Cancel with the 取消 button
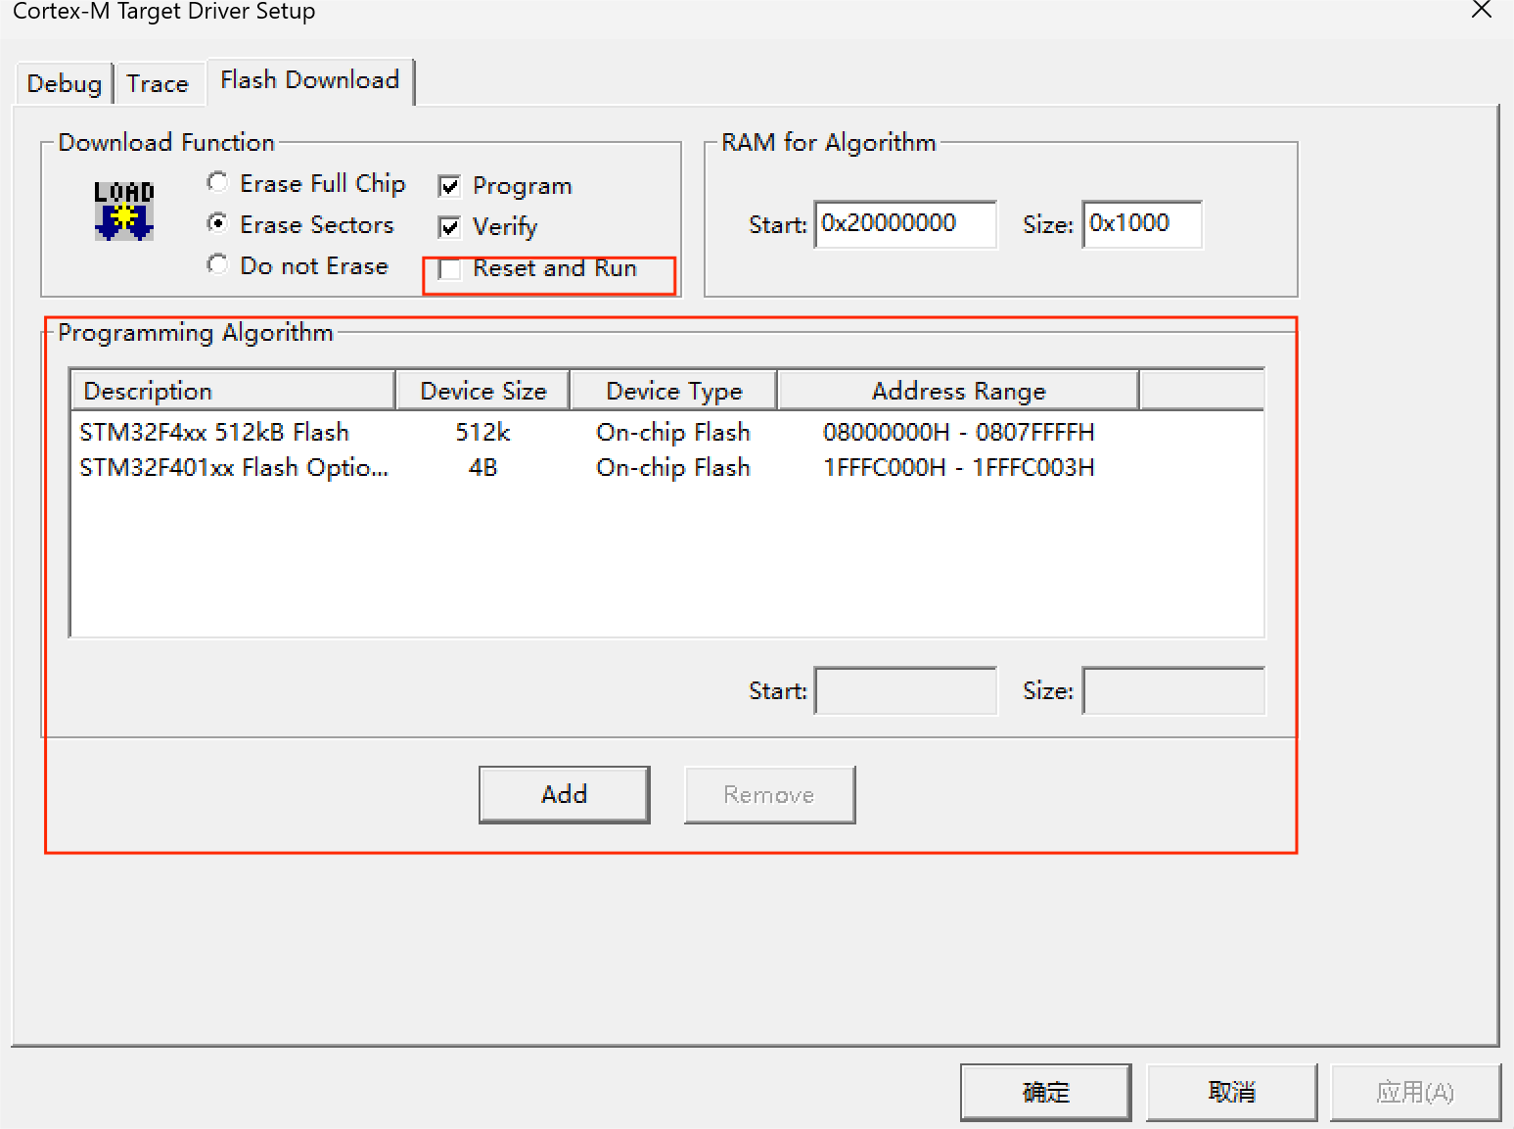 (x=1231, y=1092)
